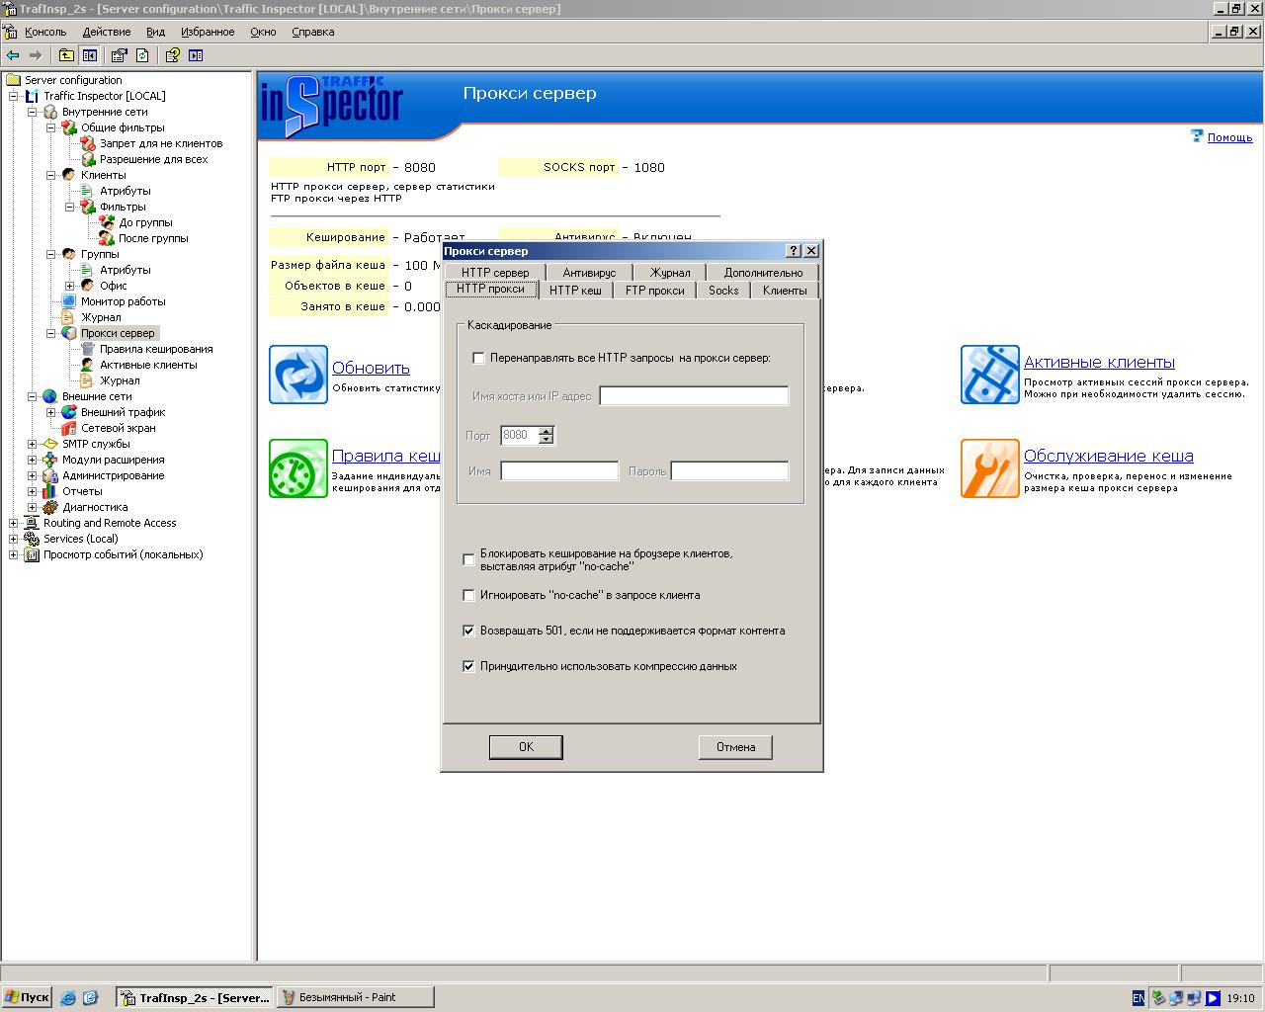Click the Диагностика gears icon in tree

(x=50, y=507)
